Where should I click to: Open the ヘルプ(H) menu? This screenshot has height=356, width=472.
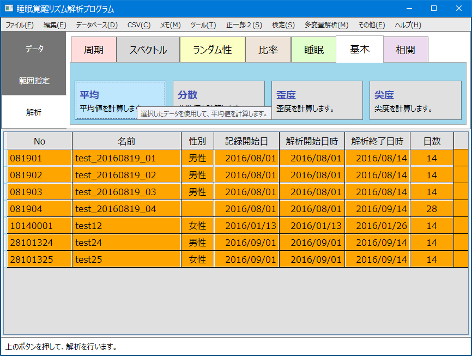coord(408,25)
